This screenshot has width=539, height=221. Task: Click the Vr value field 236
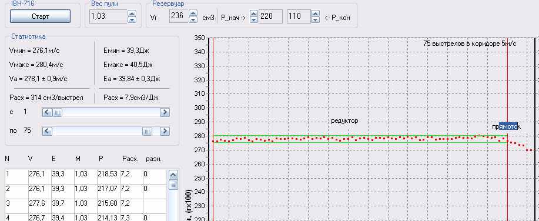point(179,16)
